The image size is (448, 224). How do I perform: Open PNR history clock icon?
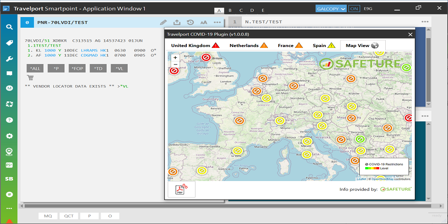click(x=190, y=22)
